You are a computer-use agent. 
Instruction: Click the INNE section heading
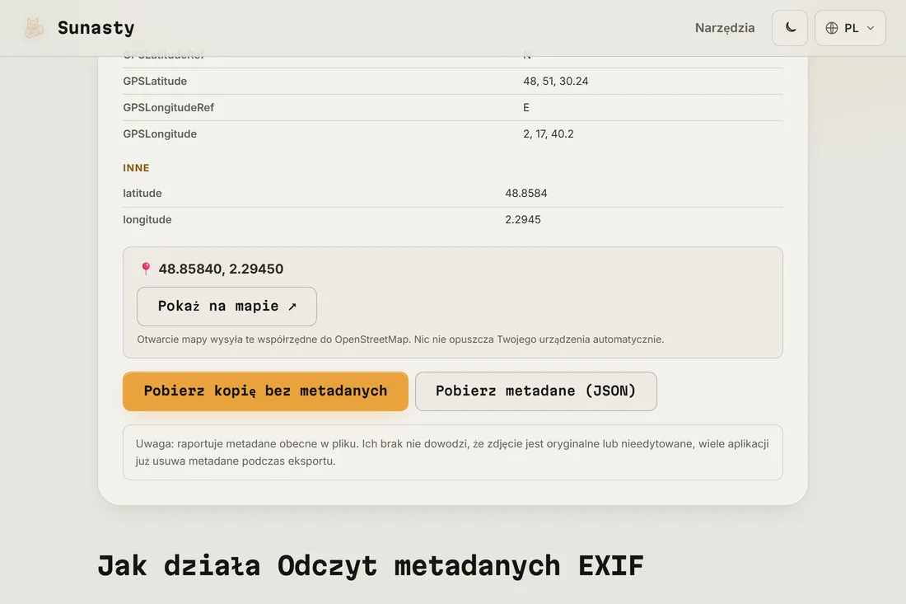click(x=136, y=167)
